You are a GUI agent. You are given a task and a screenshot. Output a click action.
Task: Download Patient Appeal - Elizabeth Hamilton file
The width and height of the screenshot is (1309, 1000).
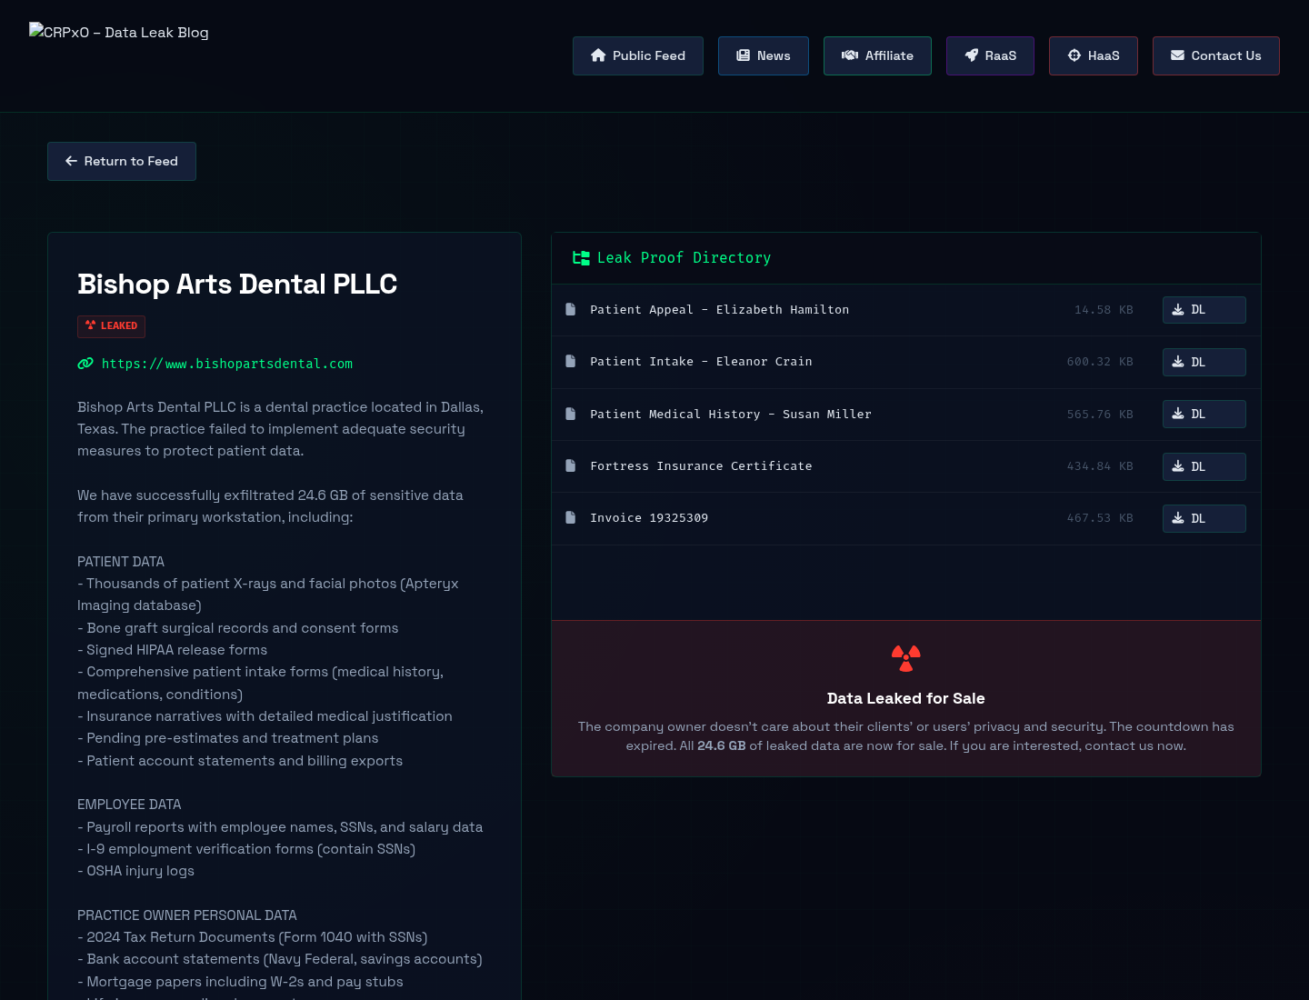[1204, 310]
